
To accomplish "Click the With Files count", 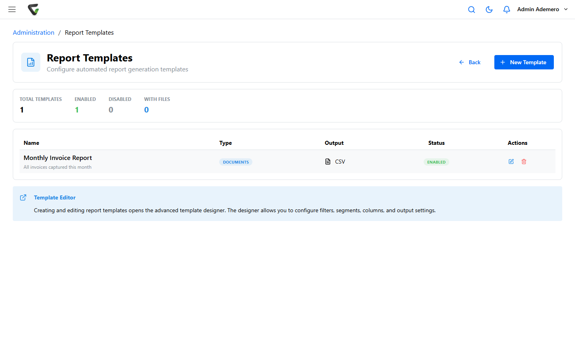I will click(147, 110).
